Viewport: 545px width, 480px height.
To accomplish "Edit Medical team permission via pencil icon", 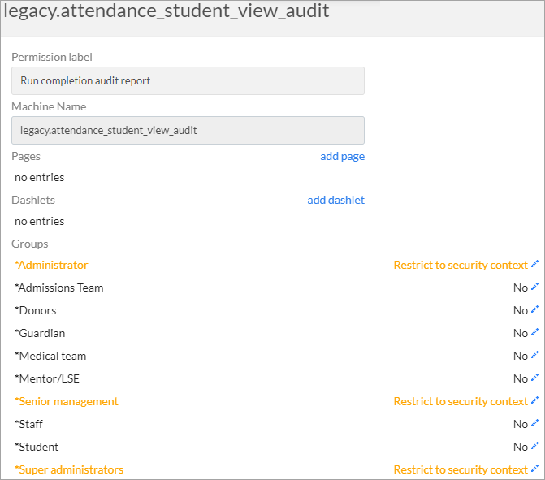I will coord(535,355).
